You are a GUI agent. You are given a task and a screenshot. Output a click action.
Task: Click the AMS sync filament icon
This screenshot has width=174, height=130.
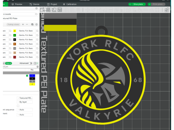(32, 25)
